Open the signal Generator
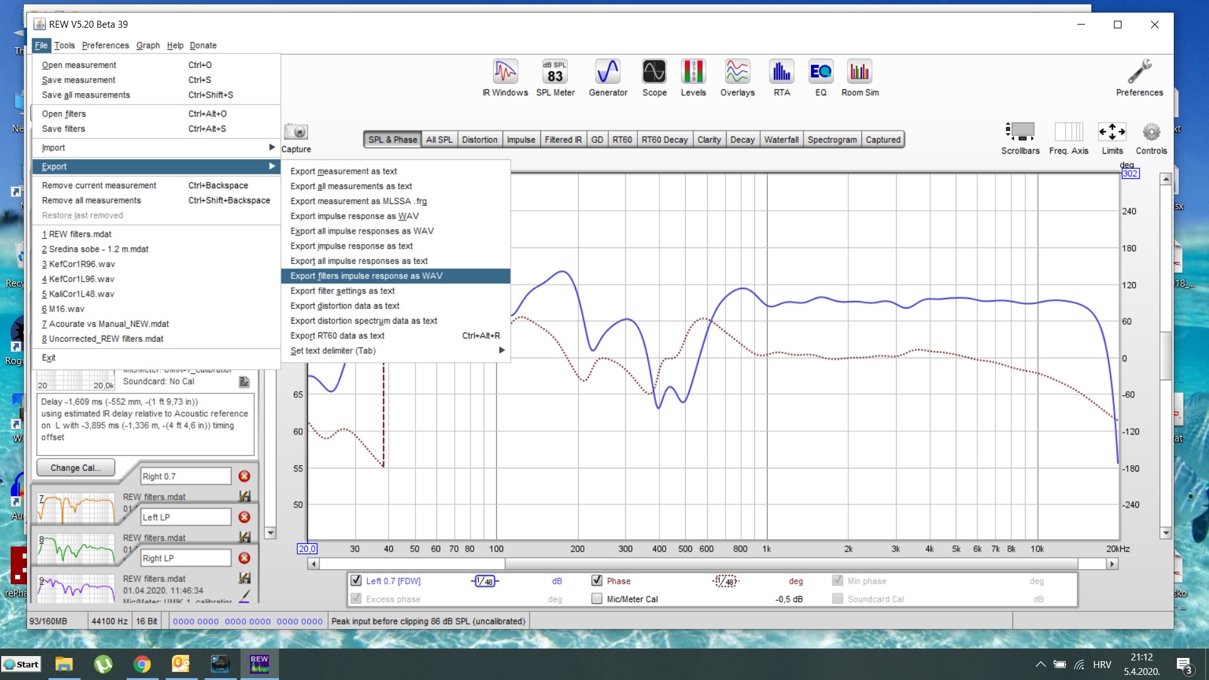Image resolution: width=1209 pixels, height=680 pixels. (x=608, y=77)
